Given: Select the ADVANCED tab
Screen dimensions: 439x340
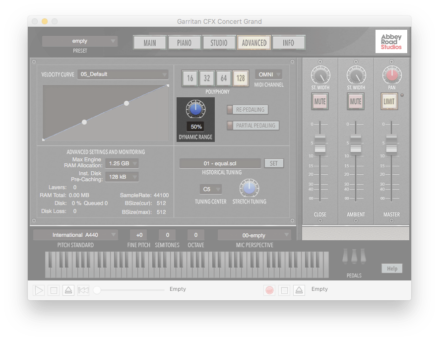Looking at the screenshot, I should 254,43.
